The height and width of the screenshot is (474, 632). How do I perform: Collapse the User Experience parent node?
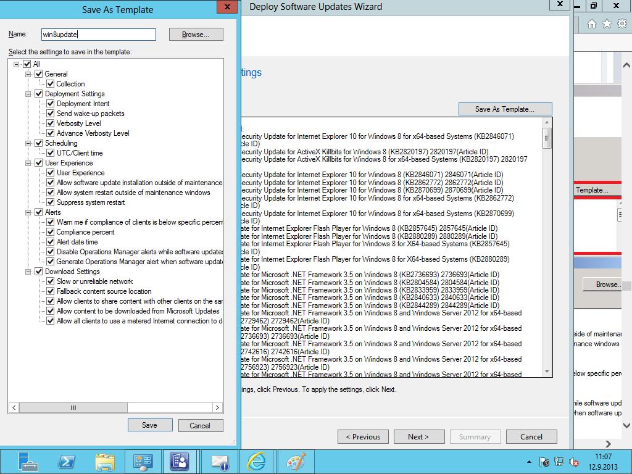(x=28, y=163)
